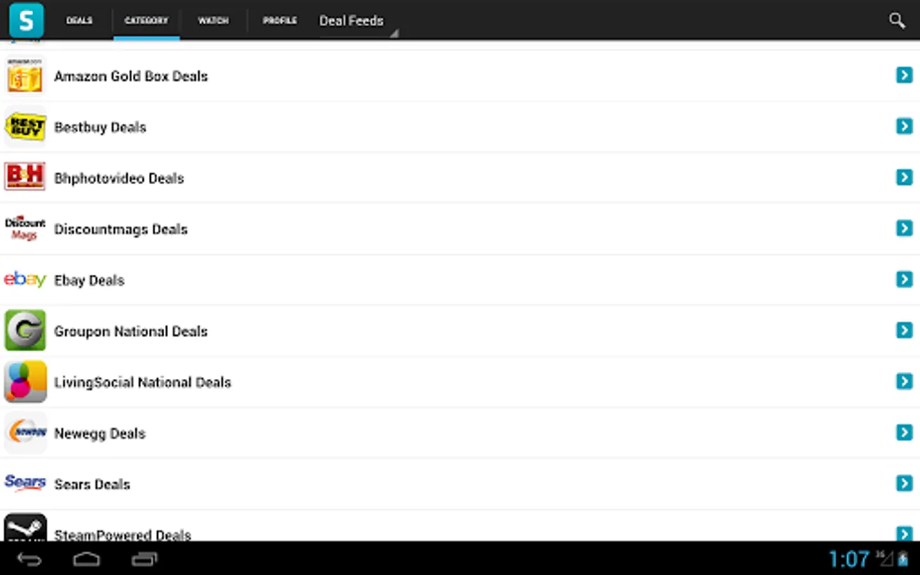The width and height of the screenshot is (920, 575).
Task: Open the search magnifier icon
Action: coord(897,20)
